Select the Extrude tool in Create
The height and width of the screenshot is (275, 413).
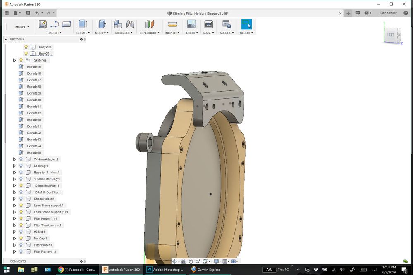pyautogui.click(x=82, y=24)
